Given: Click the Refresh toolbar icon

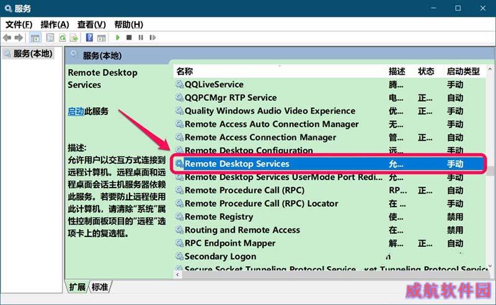Looking at the screenshot, I should [63, 38].
